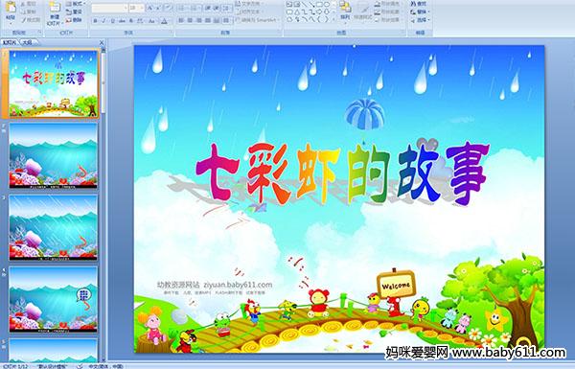
Task: Click the Paste icon in the clipboard group
Action: coord(11,11)
